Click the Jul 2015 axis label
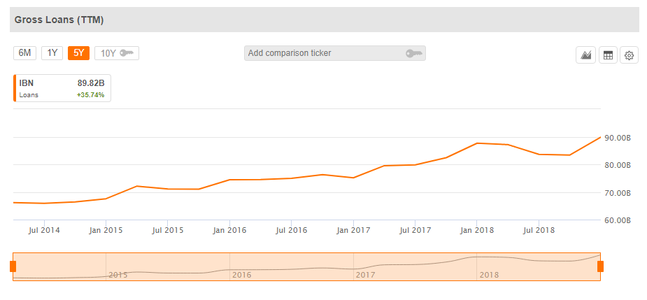 pyautogui.click(x=167, y=230)
